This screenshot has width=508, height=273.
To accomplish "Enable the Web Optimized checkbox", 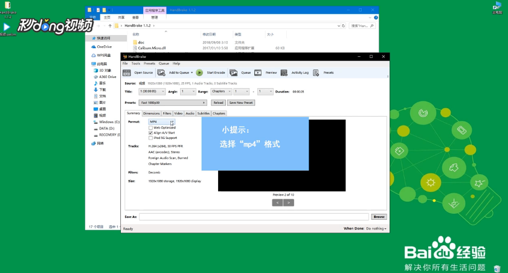I will click(150, 128).
